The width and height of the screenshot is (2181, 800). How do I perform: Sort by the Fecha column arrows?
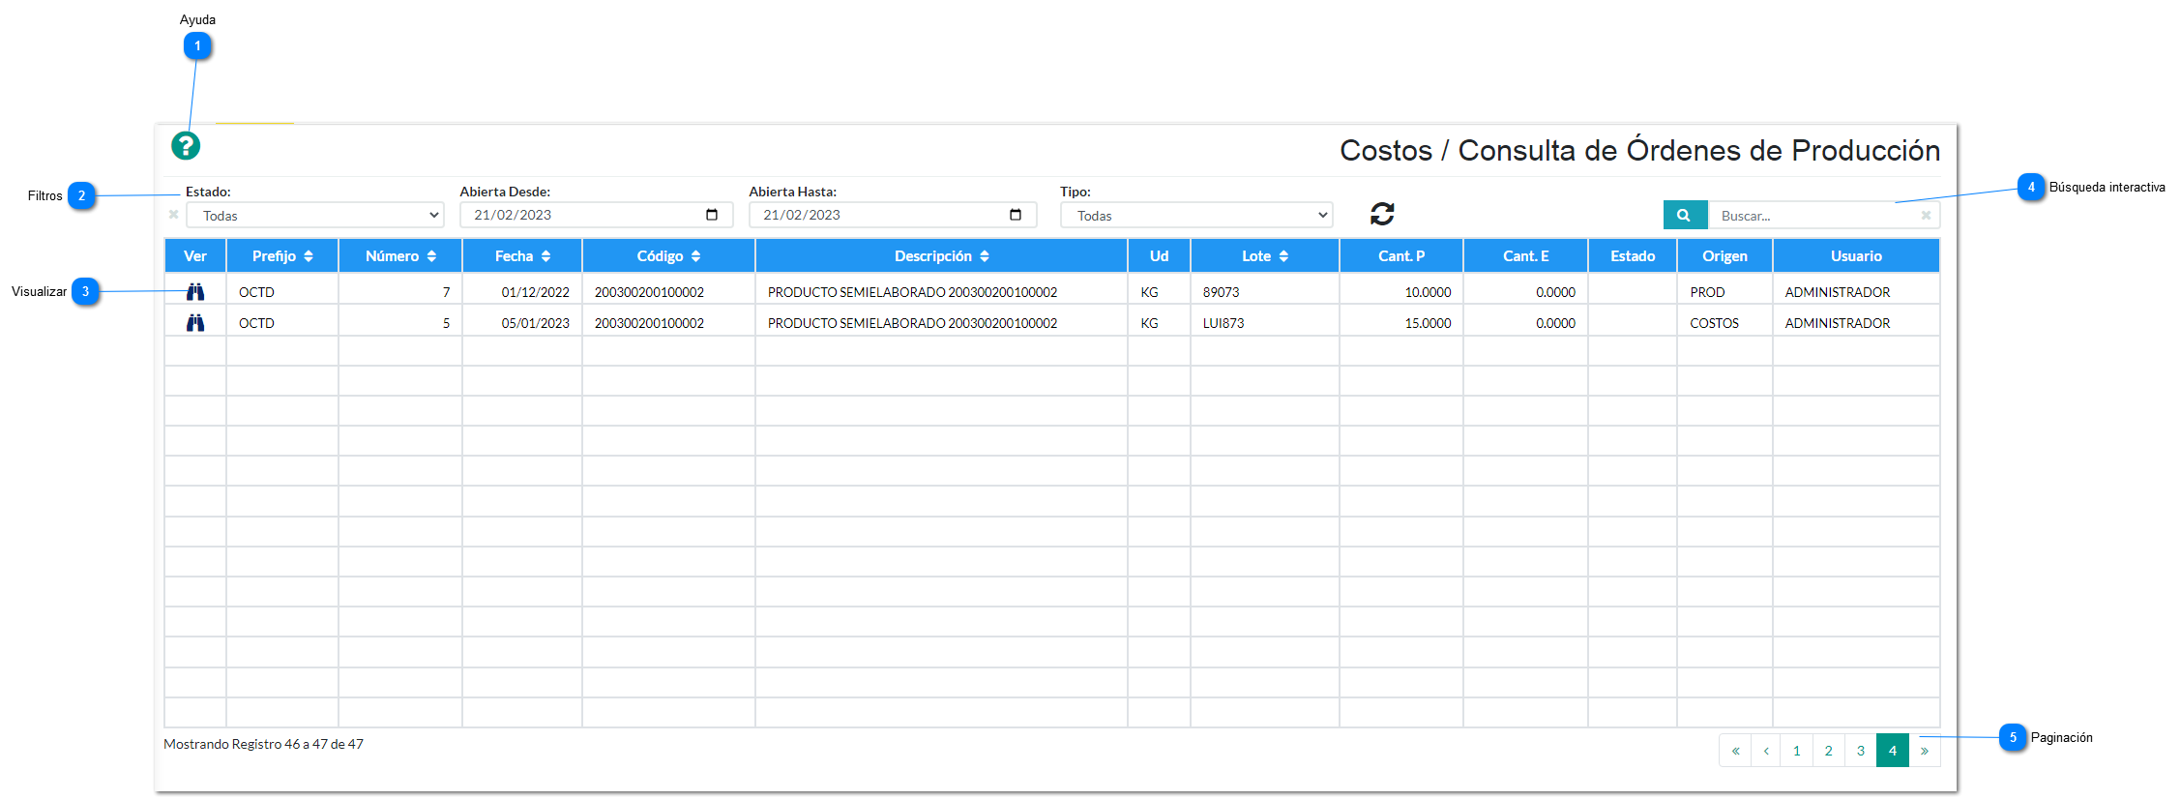[545, 256]
